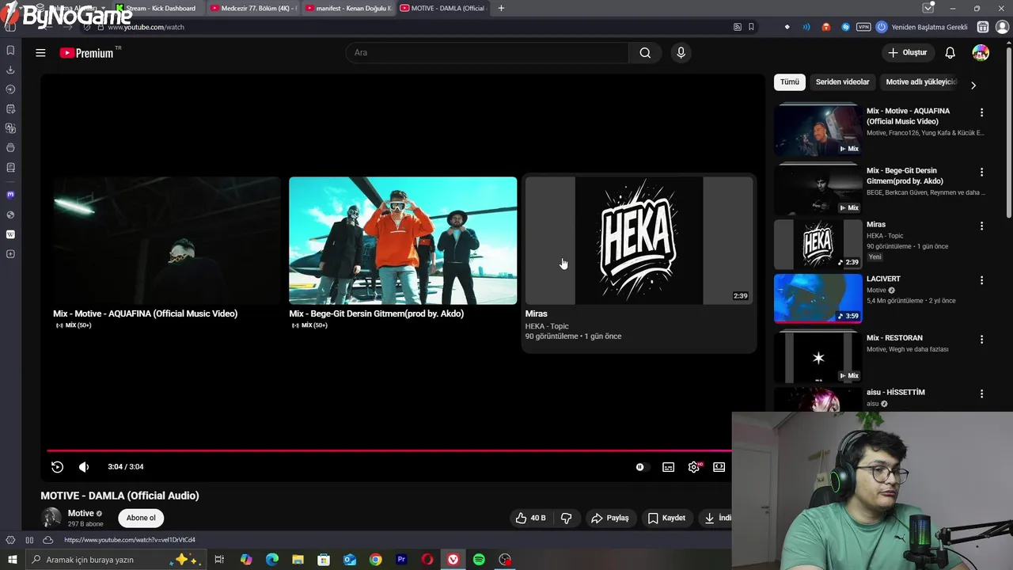Open cloud sync status icon

(47, 540)
